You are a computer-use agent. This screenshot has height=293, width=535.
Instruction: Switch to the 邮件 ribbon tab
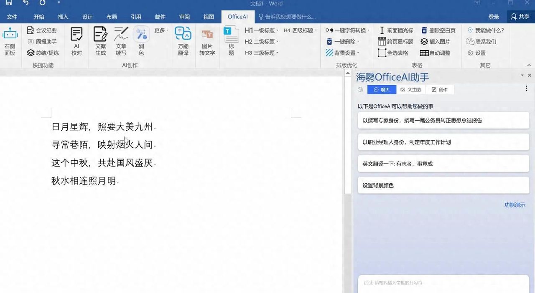pyautogui.click(x=160, y=17)
